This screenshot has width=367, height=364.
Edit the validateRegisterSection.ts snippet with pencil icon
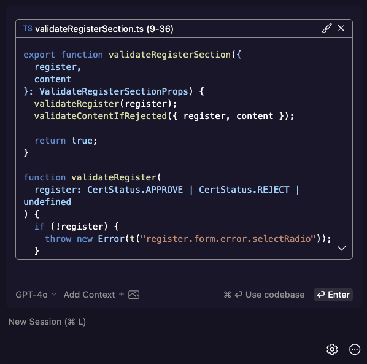click(326, 28)
